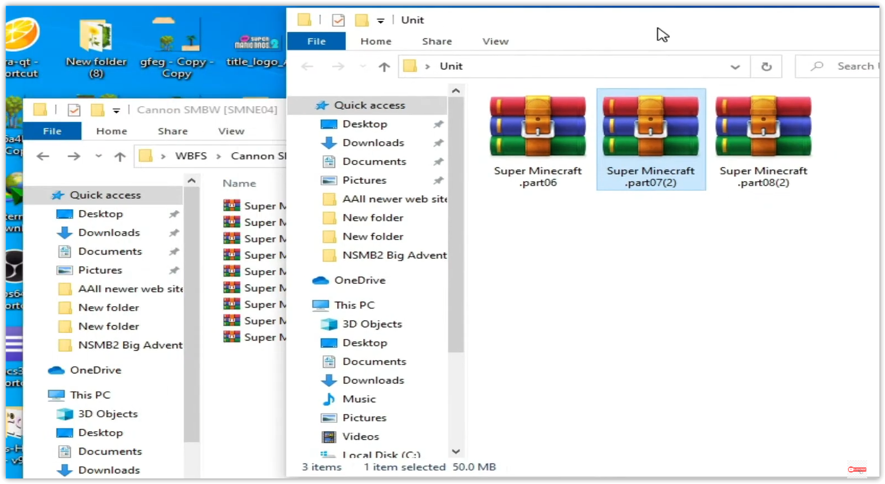885x484 pixels.
Task: Switch to Share tab in Cannon SMBW window
Action: pyautogui.click(x=173, y=131)
